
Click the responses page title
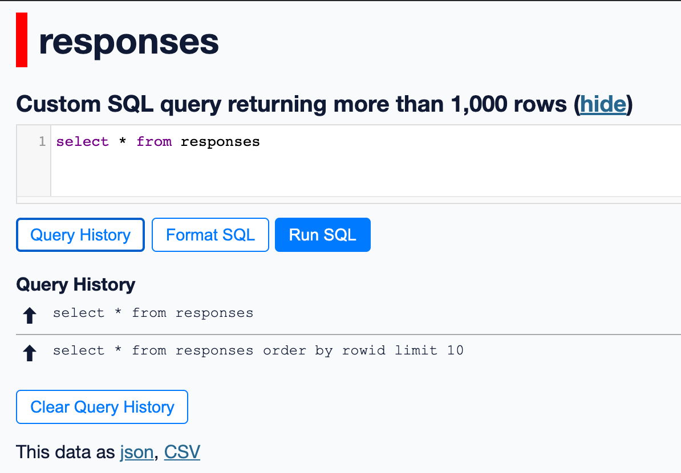pos(128,40)
